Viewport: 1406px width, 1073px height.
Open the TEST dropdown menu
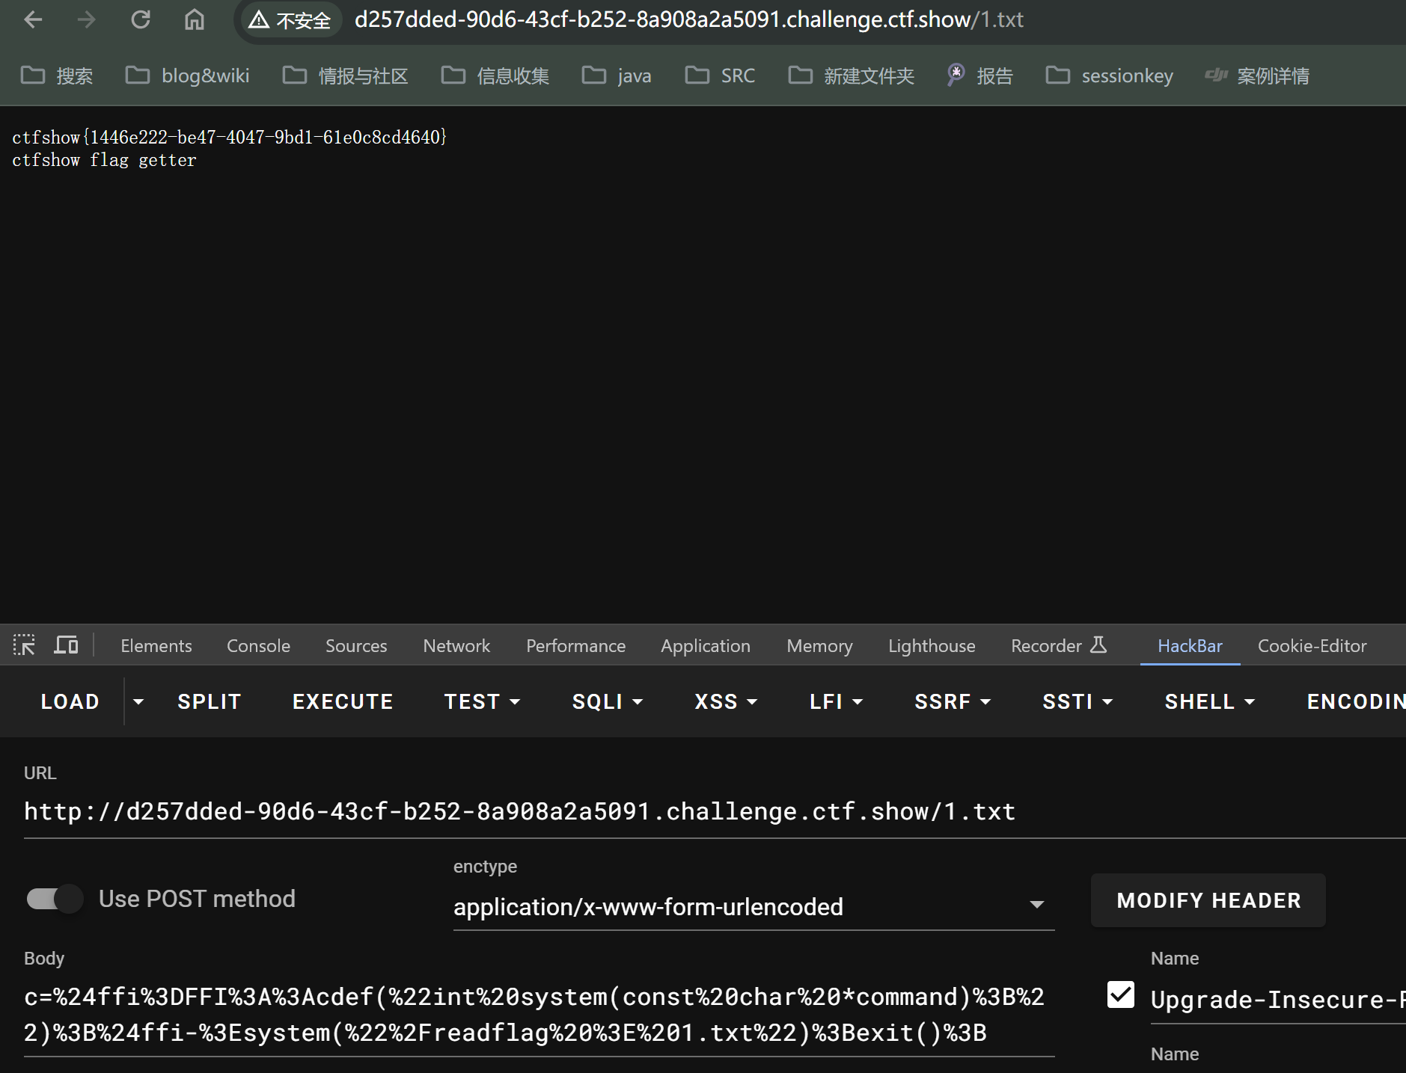(482, 701)
